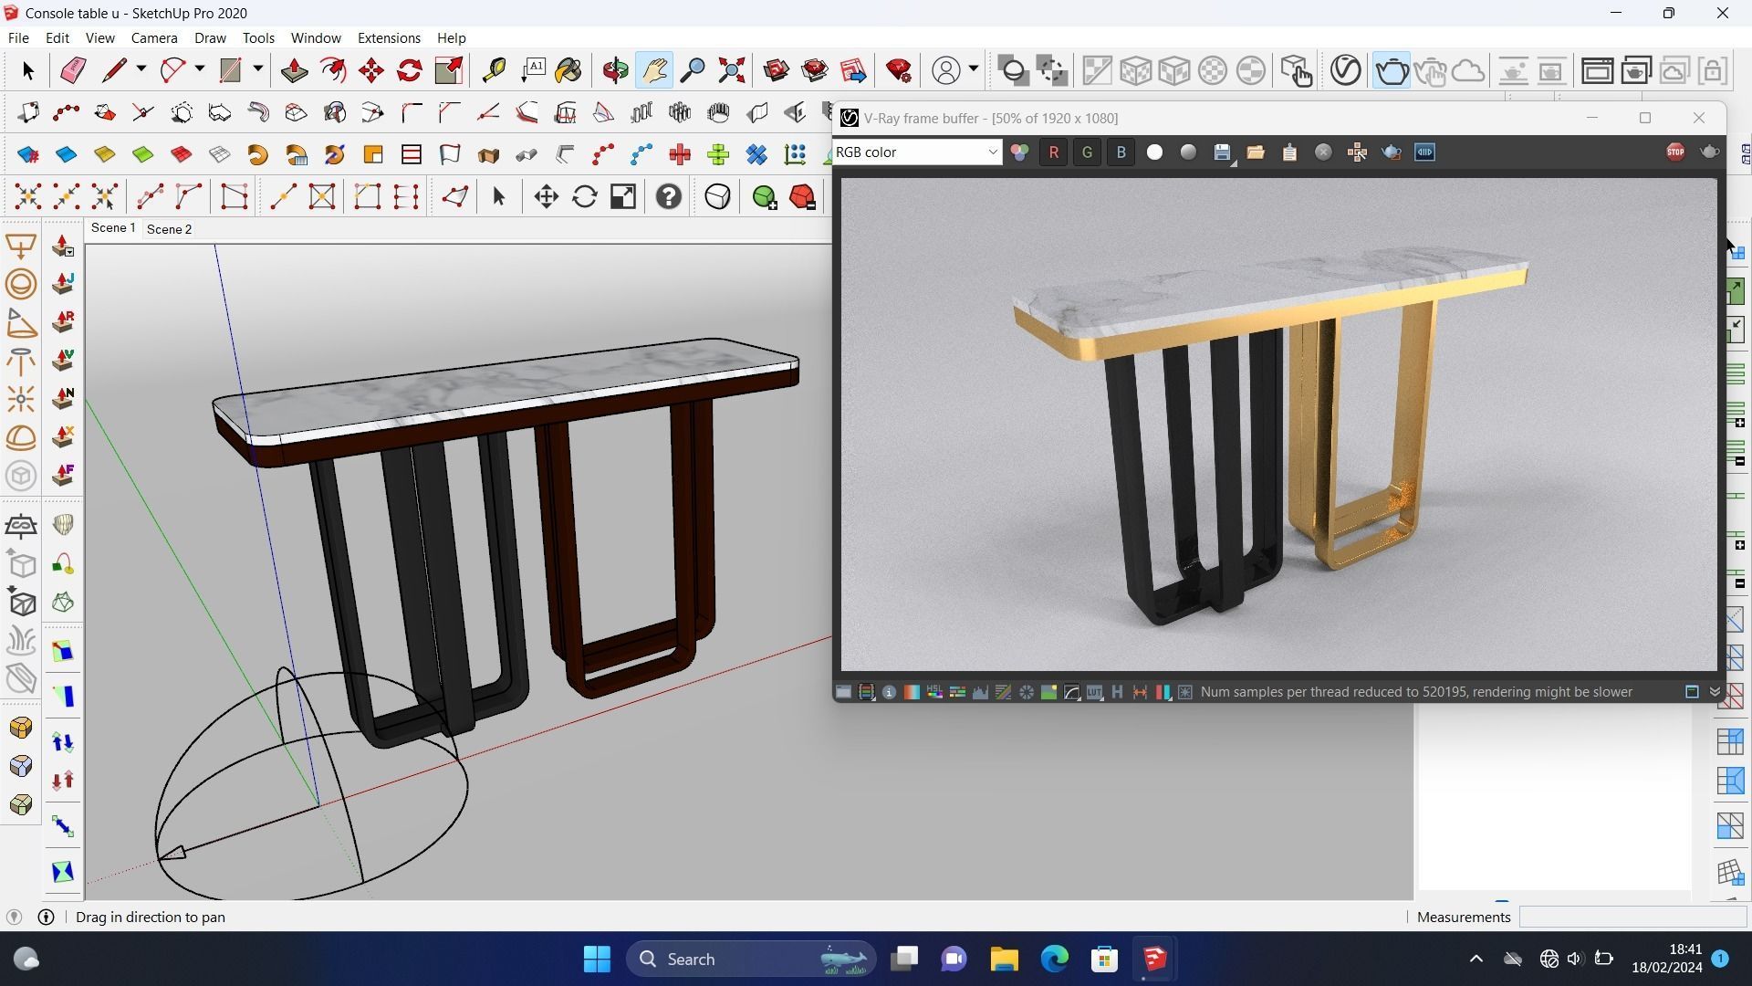Toggle the A/B compare icon in frame buffer
Image resolution: width=1752 pixels, height=986 pixels.
pyautogui.click(x=1425, y=152)
